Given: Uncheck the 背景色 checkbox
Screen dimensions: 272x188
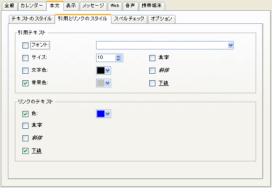Looking at the screenshot, I should pos(25,83).
